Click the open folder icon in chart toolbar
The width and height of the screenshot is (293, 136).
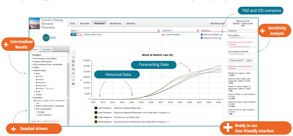[x=73, y=57]
